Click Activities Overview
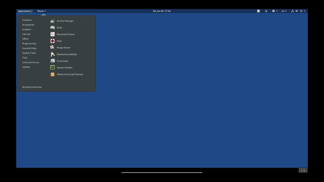The height and width of the screenshot is (182, 324). tap(32, 87)
